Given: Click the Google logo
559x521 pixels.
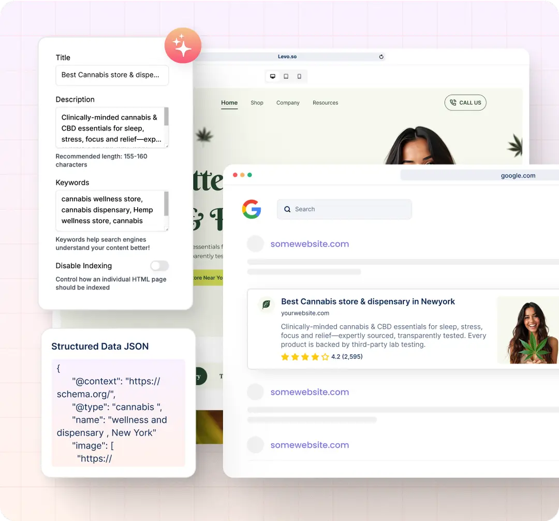Looking at the screenshot, I should pyautogui.click(x=252, y=209).
